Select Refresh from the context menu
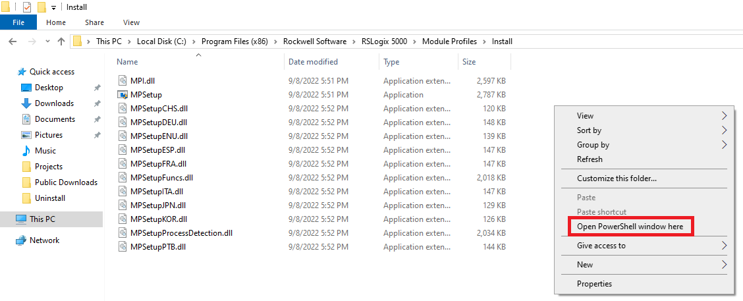Screen dimensions: 743x301 pos(590,159)
